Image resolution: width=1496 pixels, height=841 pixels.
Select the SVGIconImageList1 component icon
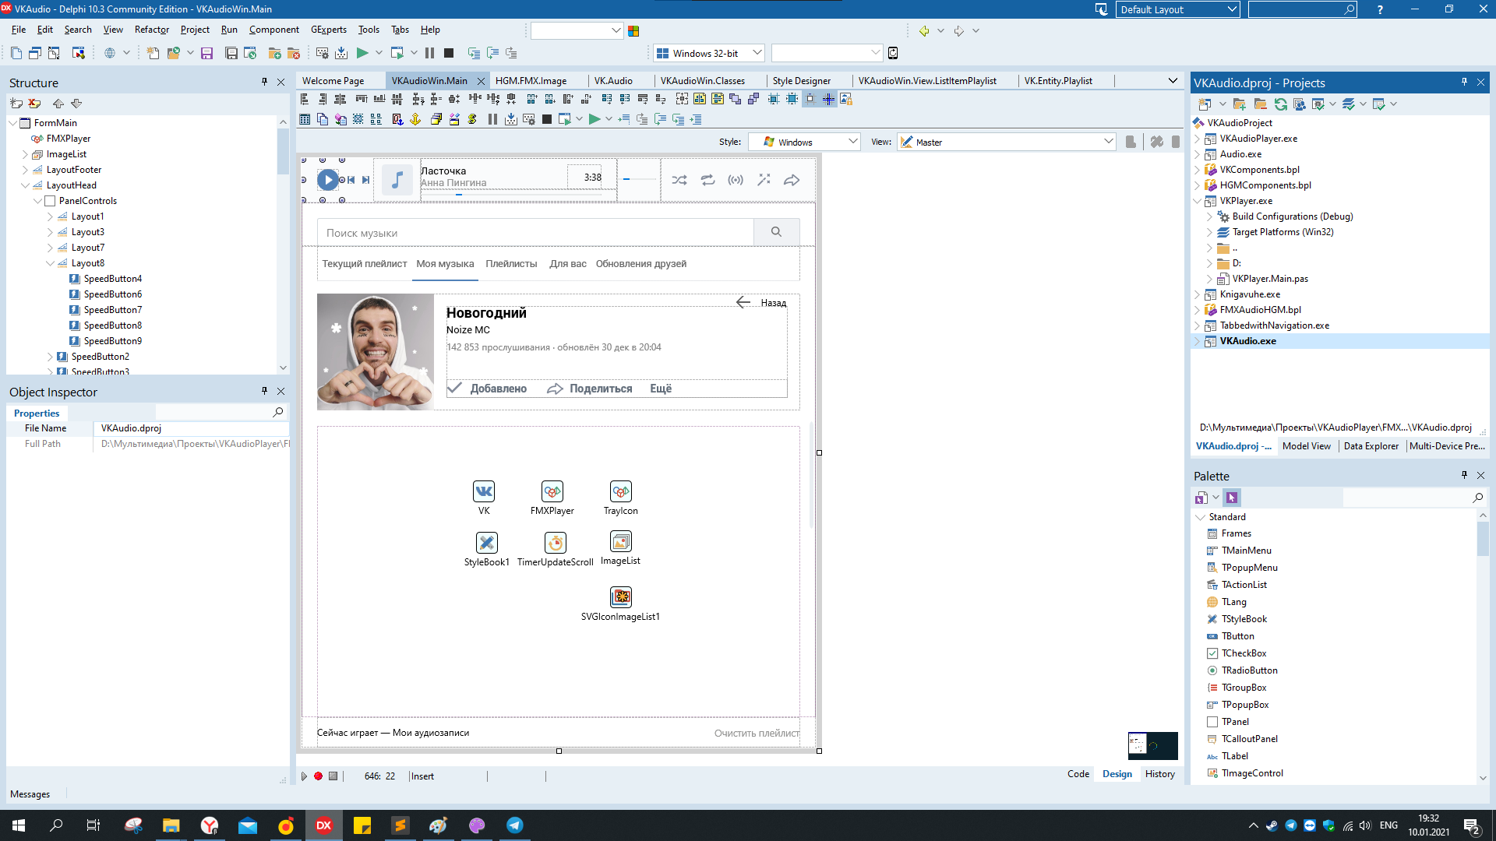(x=621, y=597)
